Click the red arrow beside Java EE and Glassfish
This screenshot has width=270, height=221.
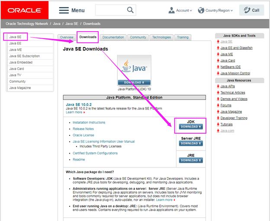pyautogui.click(x=218, y=48)
